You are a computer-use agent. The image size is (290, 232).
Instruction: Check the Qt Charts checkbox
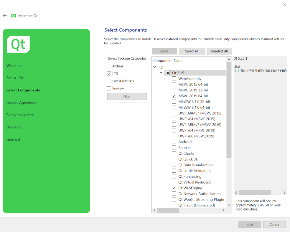[x=174, y=153]
